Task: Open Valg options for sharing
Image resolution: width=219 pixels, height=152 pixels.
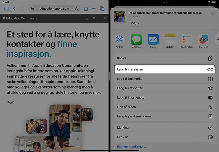Action: (x=135, y=23)
